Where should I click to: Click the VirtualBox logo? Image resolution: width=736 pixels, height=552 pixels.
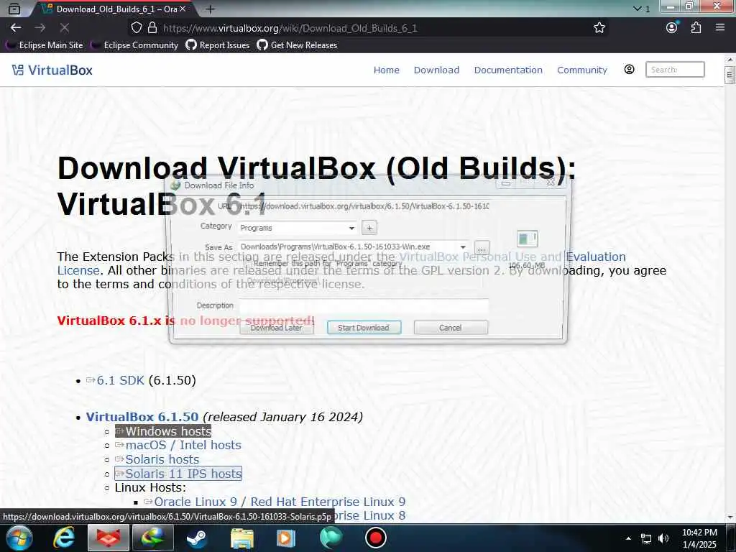[52, 70]
